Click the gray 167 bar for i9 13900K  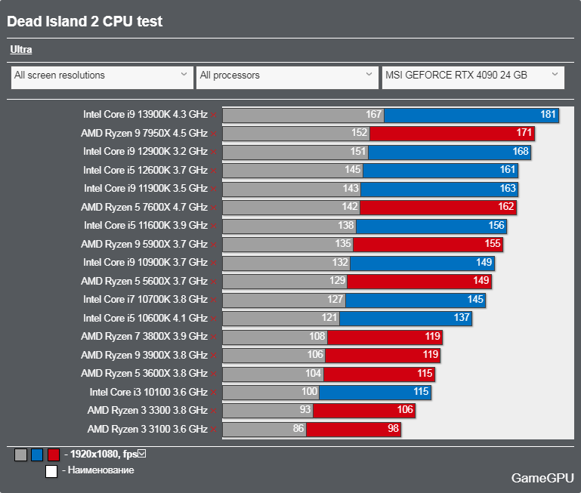[x=304, y=116]
